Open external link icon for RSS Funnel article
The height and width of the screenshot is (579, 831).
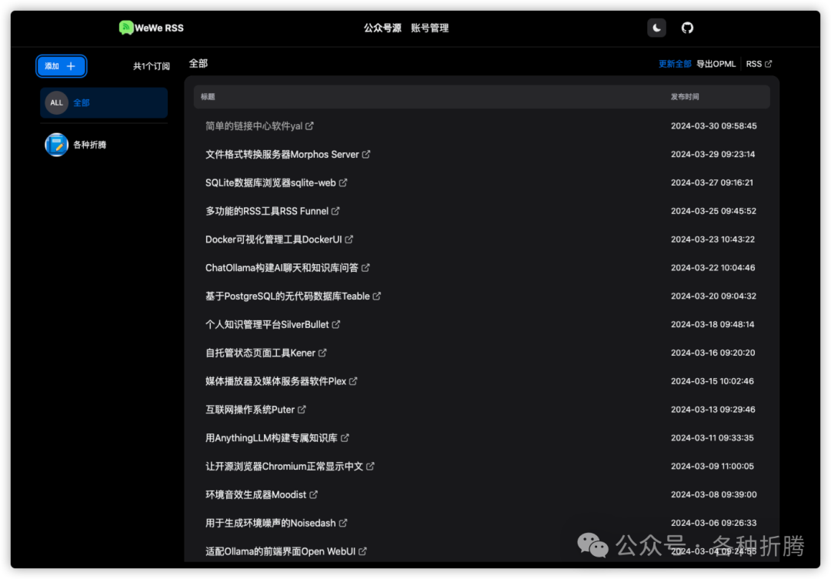335,211
